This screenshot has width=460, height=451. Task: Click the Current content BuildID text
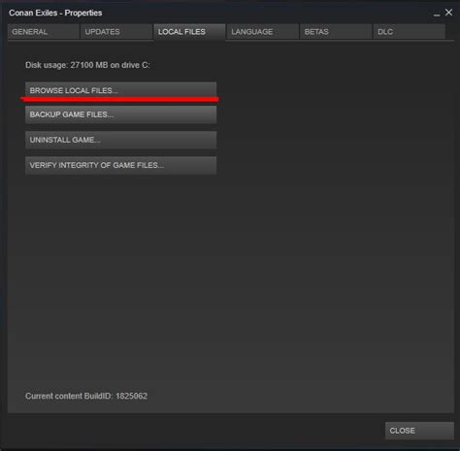(86, 396)
